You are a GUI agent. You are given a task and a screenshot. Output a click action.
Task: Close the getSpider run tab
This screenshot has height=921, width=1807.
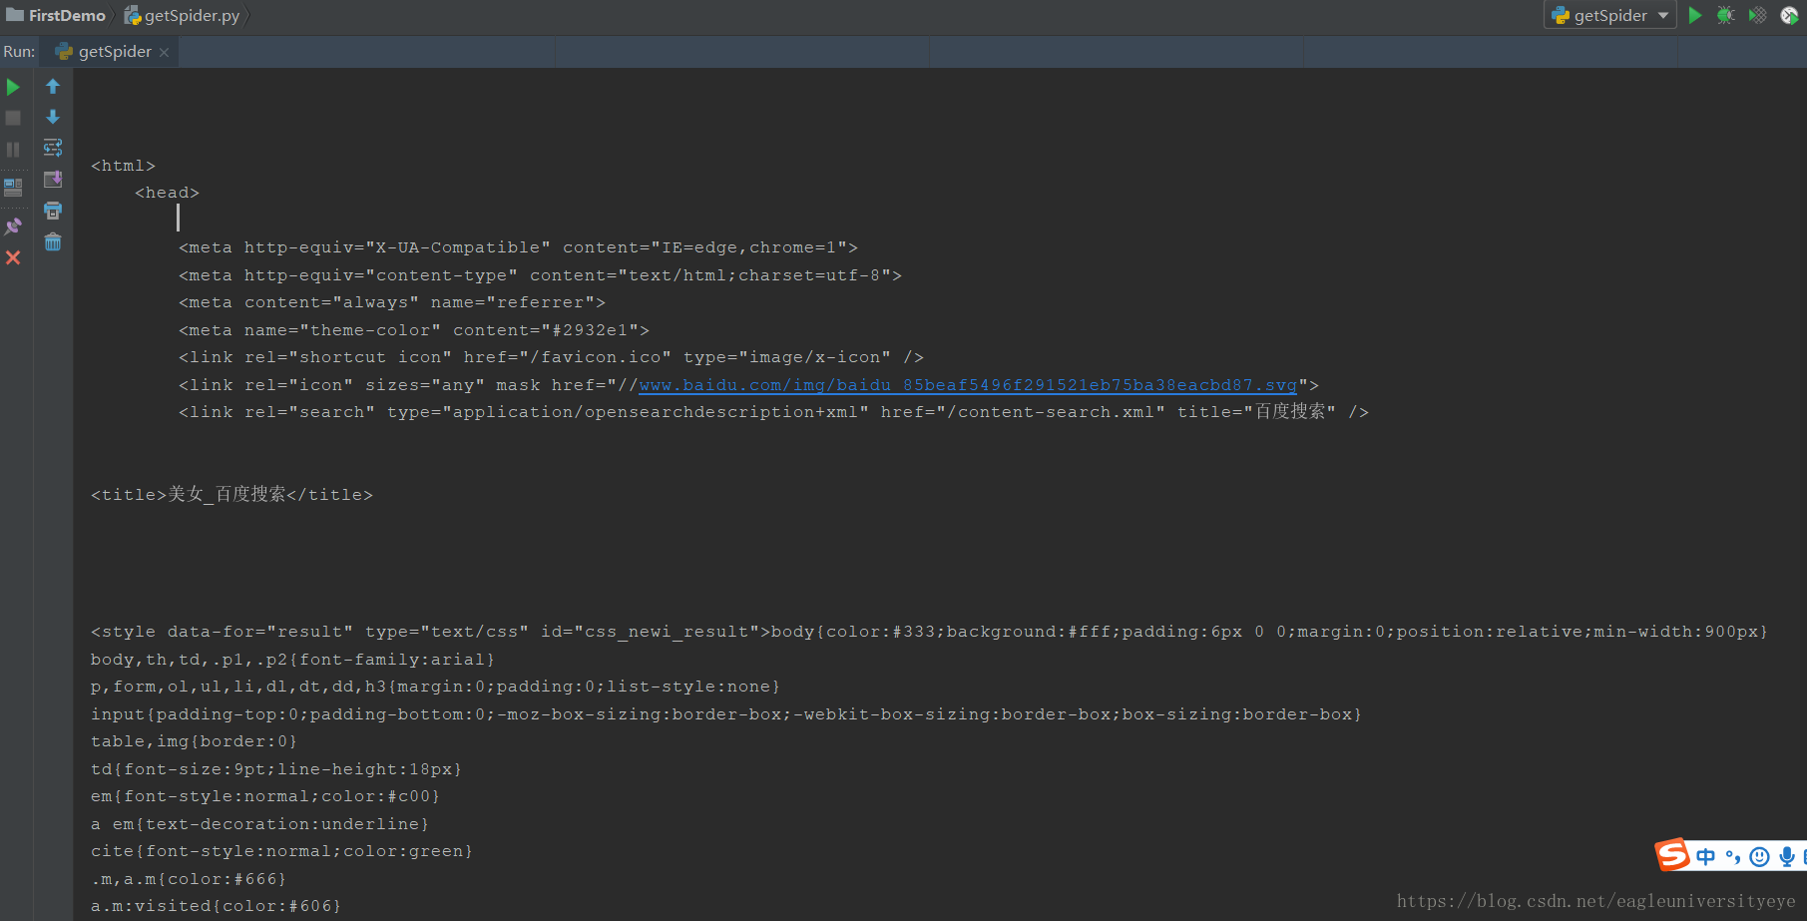pos(165,52)
